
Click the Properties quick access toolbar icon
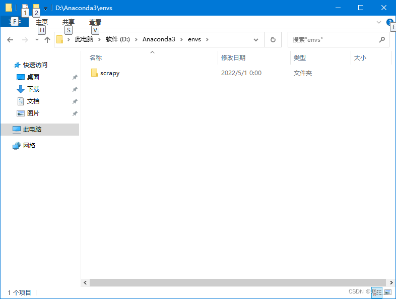pos(25,8)
